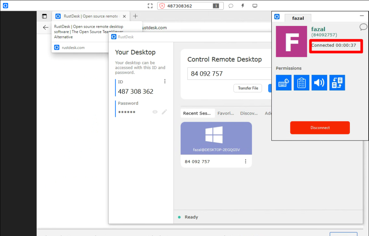Select display number 1 in the toolbar
369x236 pixels.
click(216, 6)
